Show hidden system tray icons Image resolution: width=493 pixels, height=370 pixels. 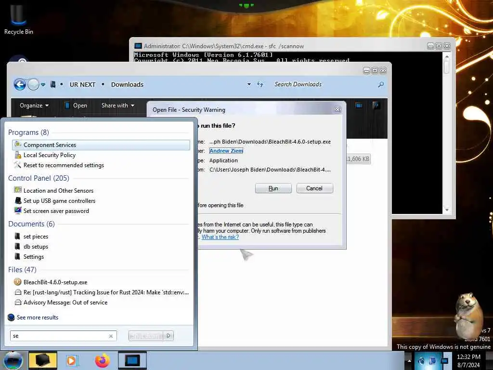coord(409,361)
